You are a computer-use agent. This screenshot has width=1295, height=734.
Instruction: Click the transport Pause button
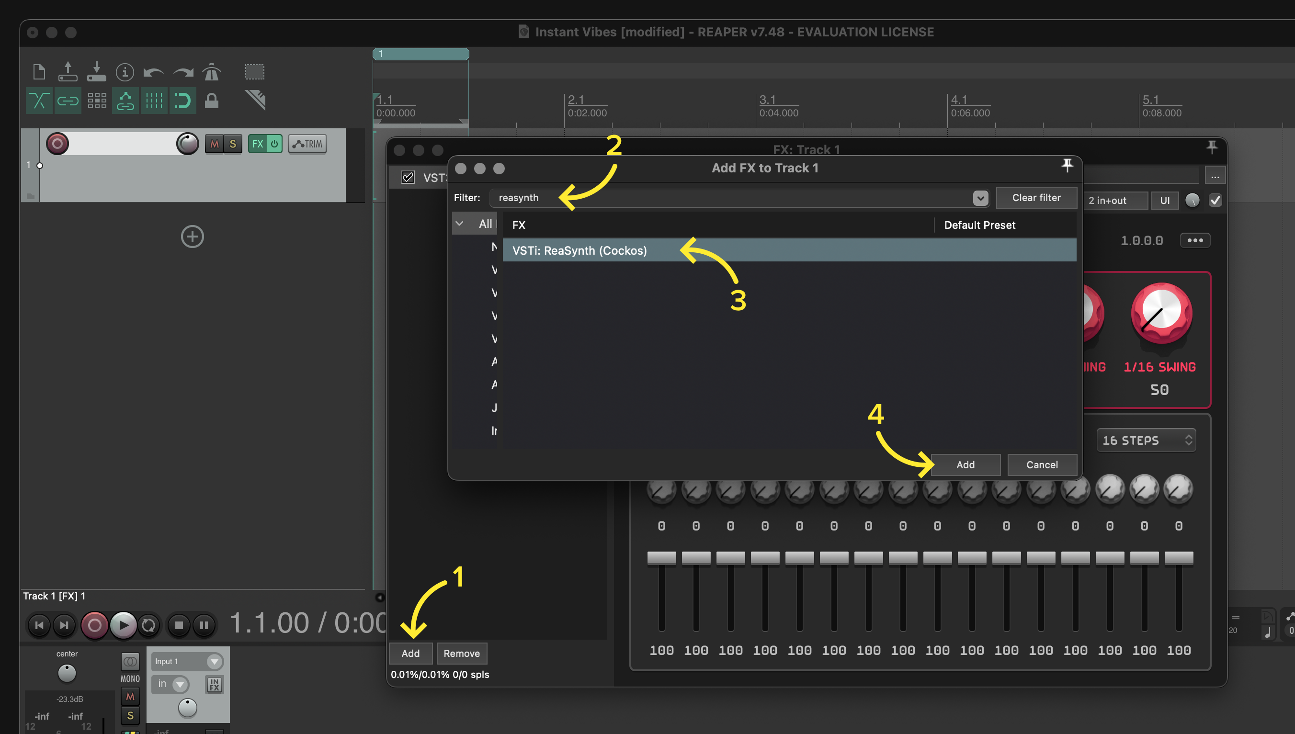204,625
